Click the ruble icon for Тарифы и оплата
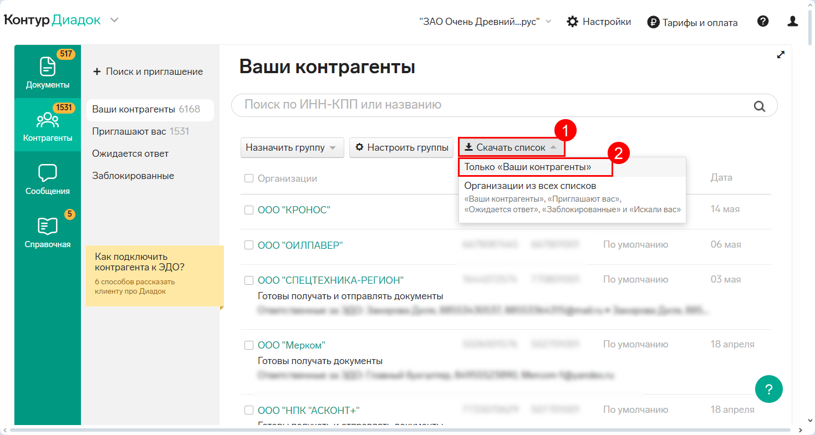This screenshot has height=435, width=815. 653,23
